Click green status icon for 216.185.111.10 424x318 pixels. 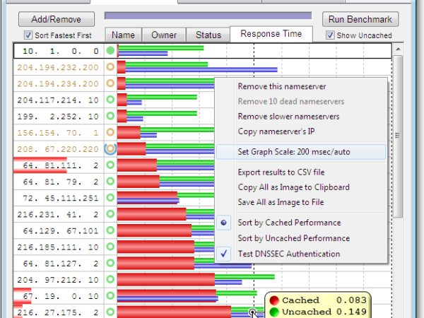tap(110, 246)
